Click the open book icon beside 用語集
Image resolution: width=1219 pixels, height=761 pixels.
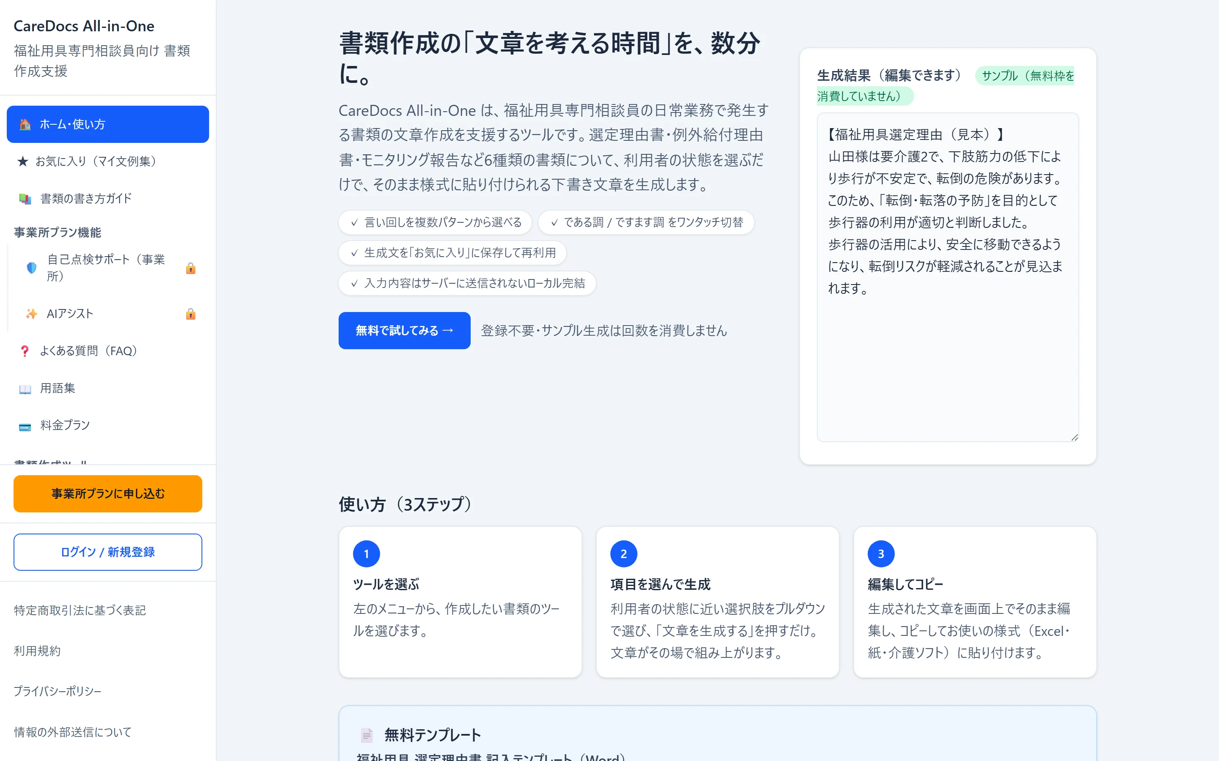25,389
